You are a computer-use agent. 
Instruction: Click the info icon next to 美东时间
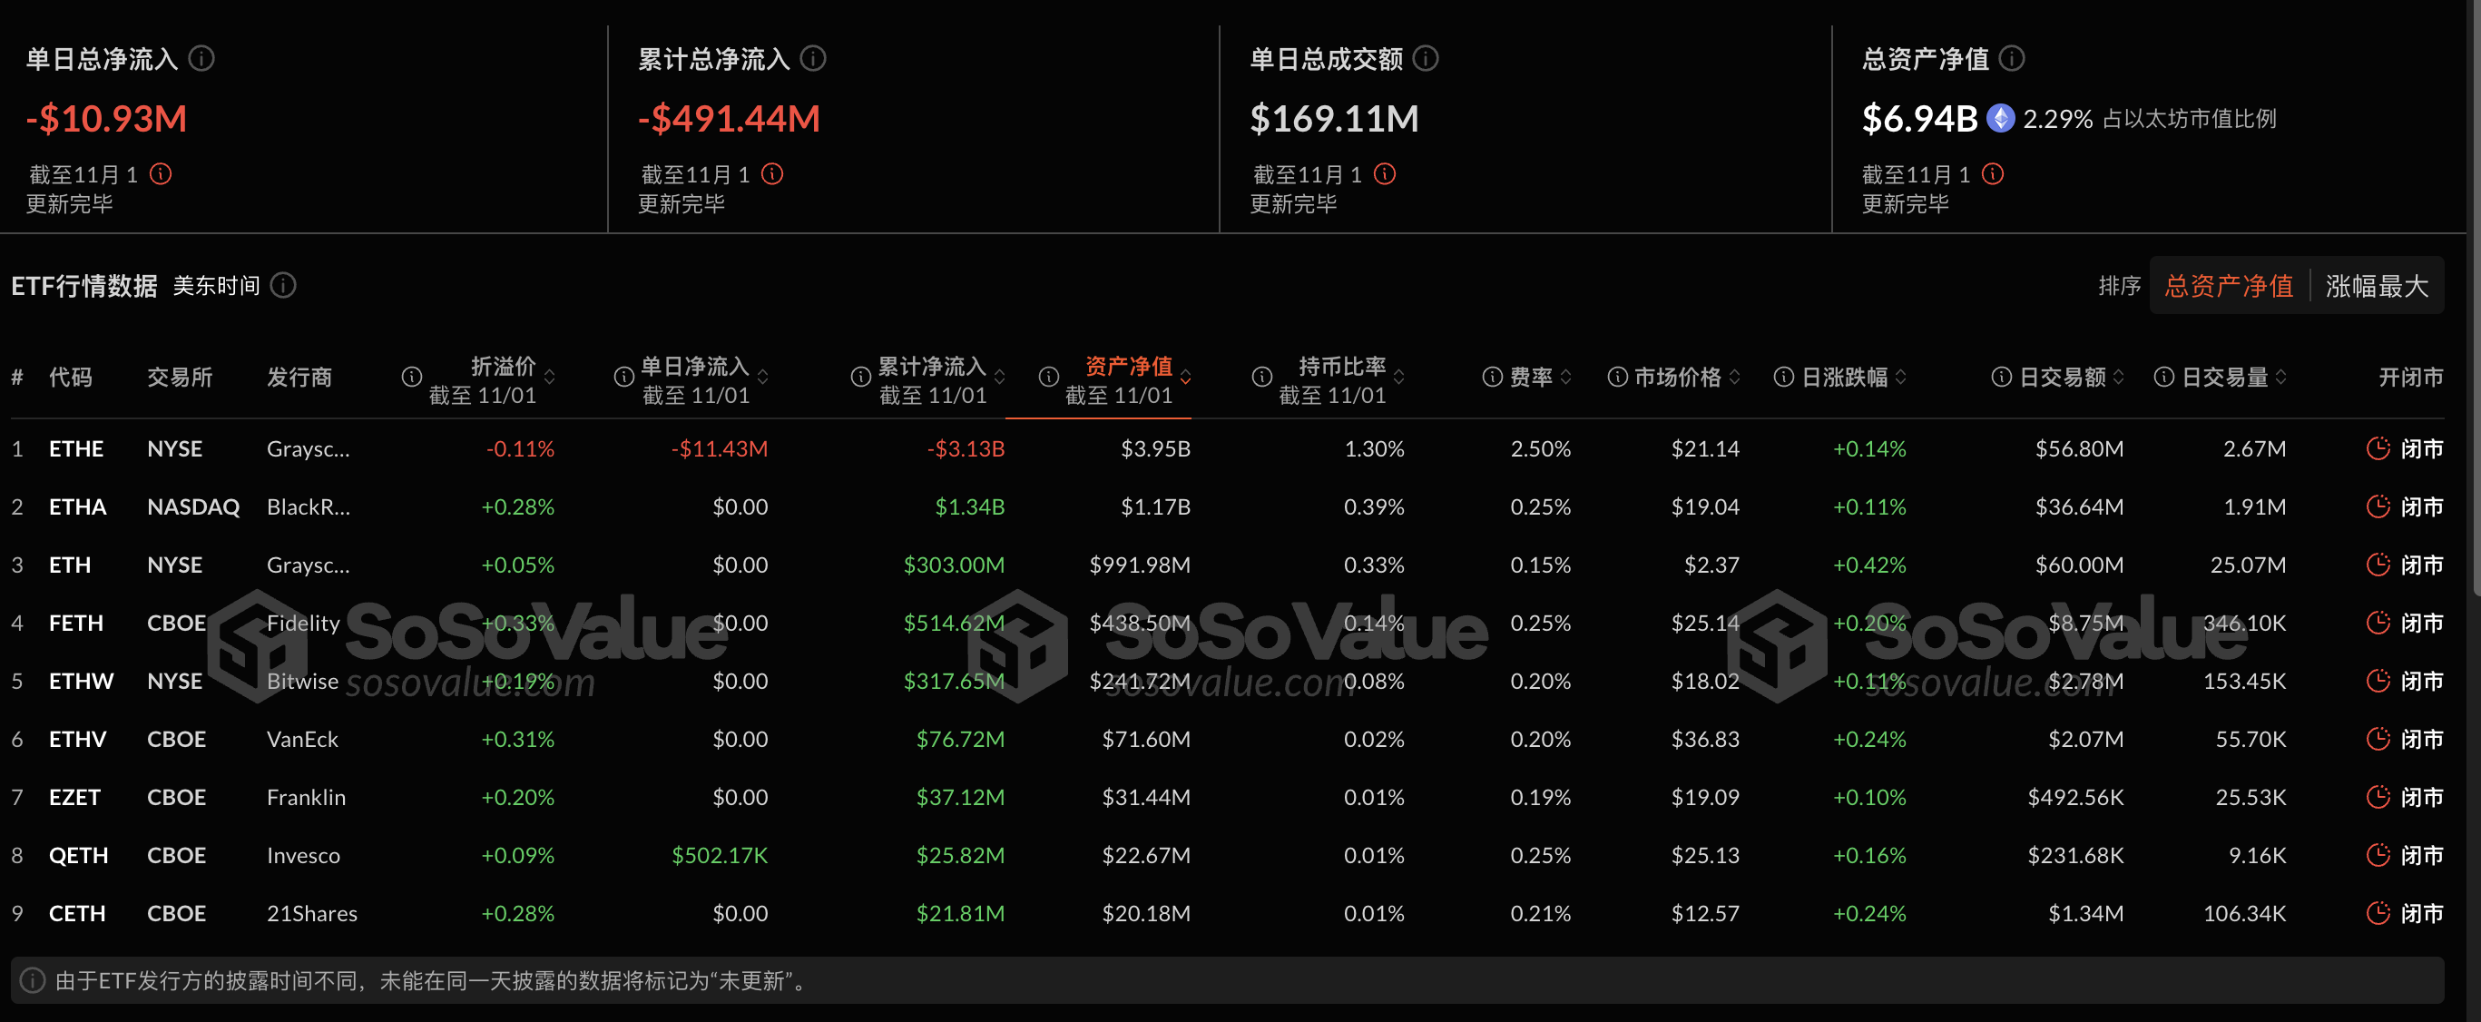point(283,285)
